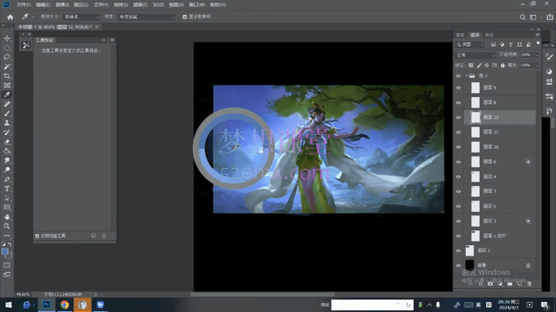
Task: Hide the 图层 11 layer
Action: pyautogui.click(x=458, y=132)
